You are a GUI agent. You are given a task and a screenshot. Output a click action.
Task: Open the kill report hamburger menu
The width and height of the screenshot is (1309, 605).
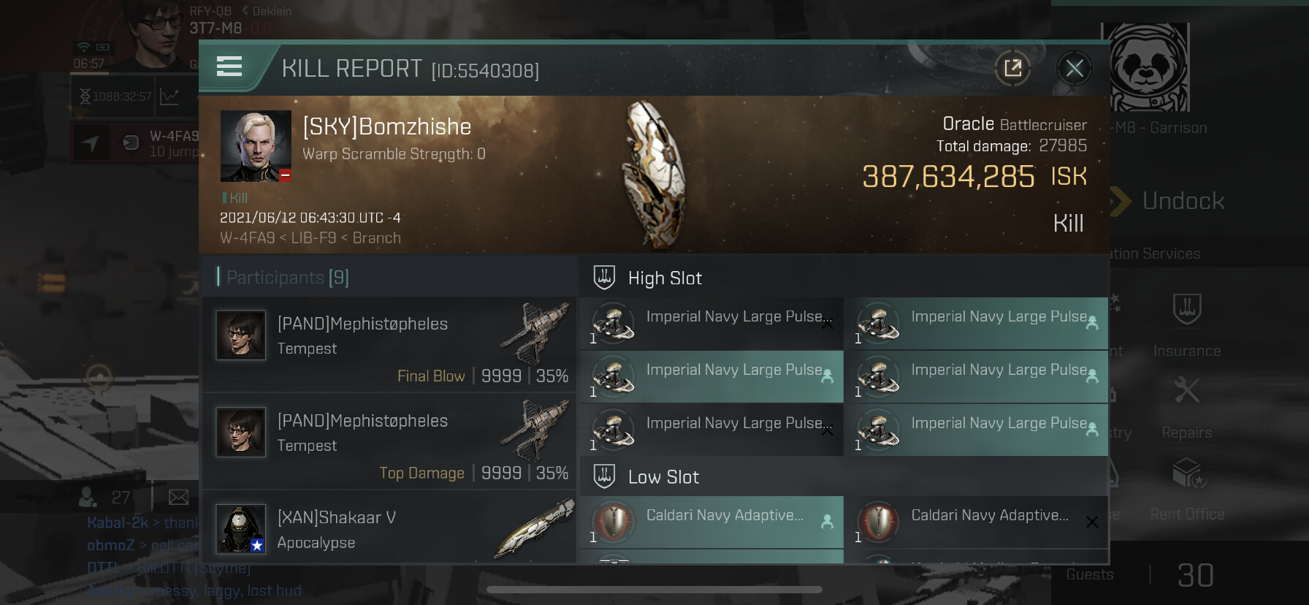click(x=229, y=66)
